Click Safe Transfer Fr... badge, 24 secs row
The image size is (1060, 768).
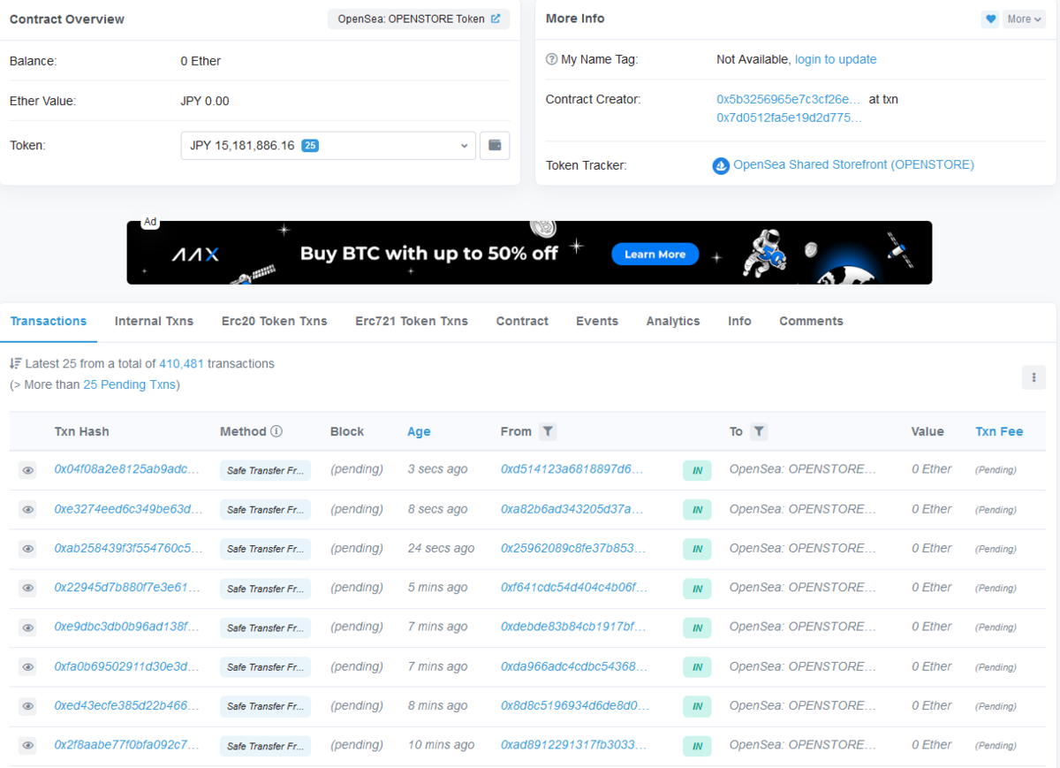pos(265,549)
